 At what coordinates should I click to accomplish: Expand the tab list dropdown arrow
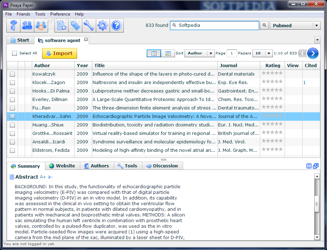pyautogui.click(x=317, y=40)
